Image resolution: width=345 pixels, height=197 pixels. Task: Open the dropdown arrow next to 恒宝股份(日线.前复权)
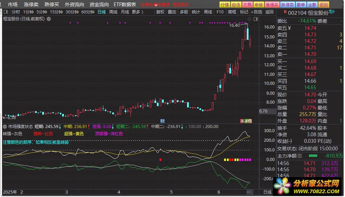(x=49, y=19)
